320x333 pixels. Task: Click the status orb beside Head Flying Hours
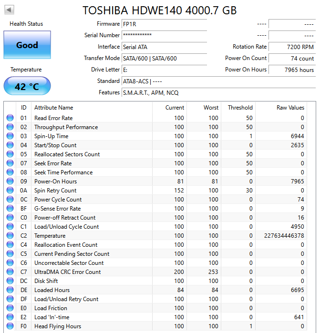pos(10,326)
